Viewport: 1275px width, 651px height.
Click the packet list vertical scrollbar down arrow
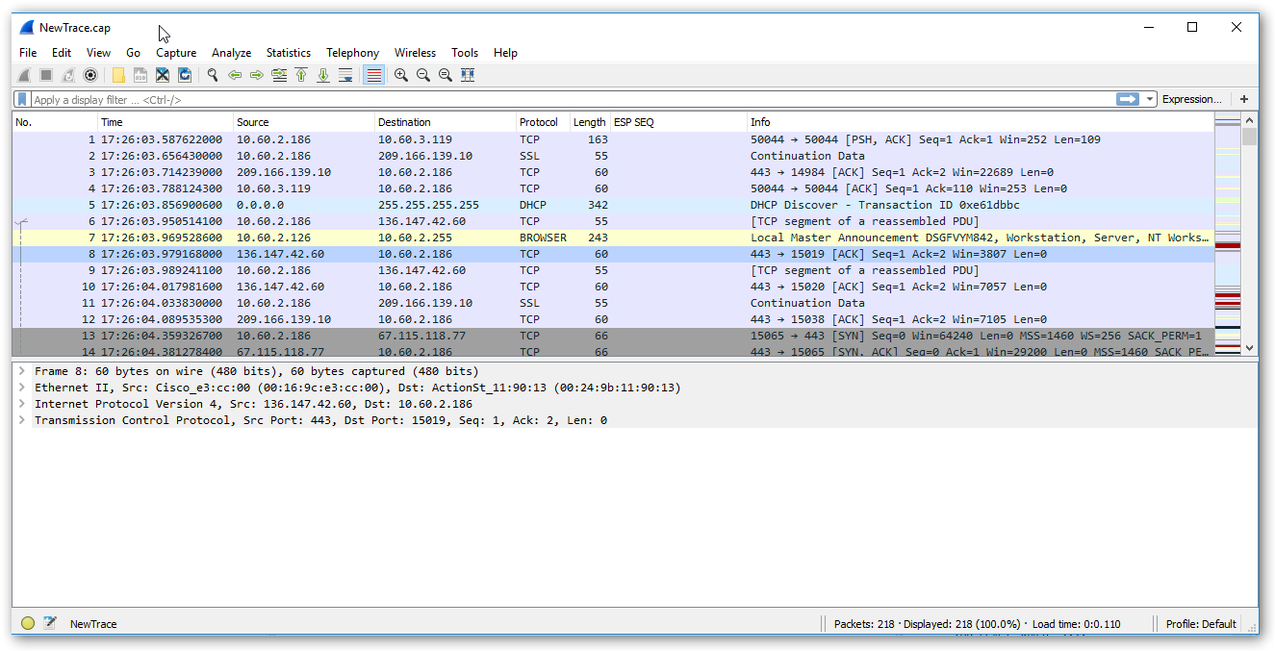click(x=1250, y=348)
